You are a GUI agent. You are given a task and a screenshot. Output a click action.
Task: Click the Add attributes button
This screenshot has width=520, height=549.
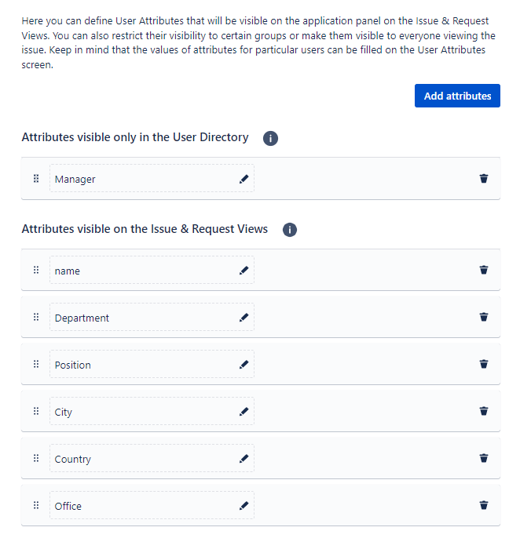pos(457,96)
